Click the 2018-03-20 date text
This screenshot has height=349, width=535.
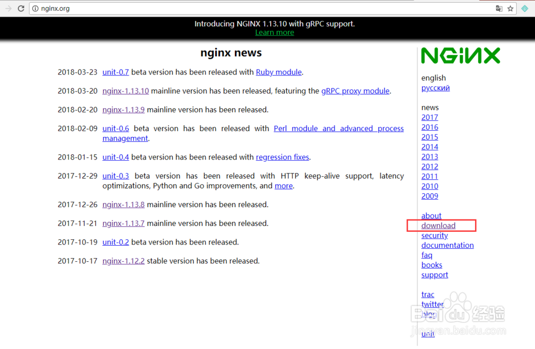click(x=78, y=91)
